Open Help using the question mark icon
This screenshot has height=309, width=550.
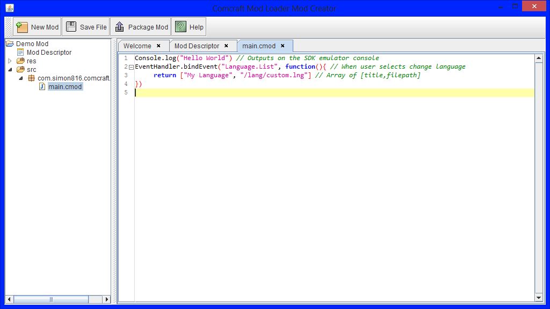click(x=180, y=26)
